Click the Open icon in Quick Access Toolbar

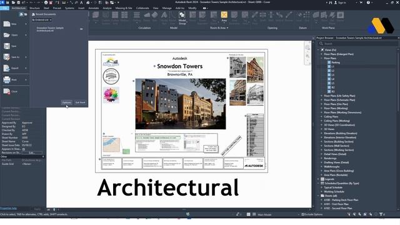[13, 2]
